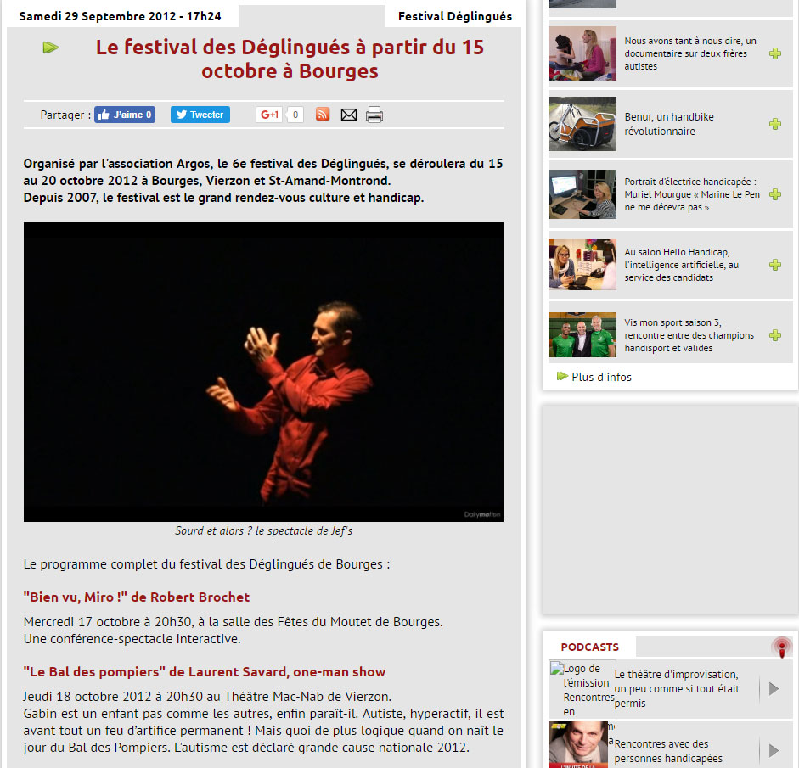Open Muriel Mourgue portrait article thumbnail
Viewport: 799px width, 768px height.
pyautogui.click(x=582, y=194)
